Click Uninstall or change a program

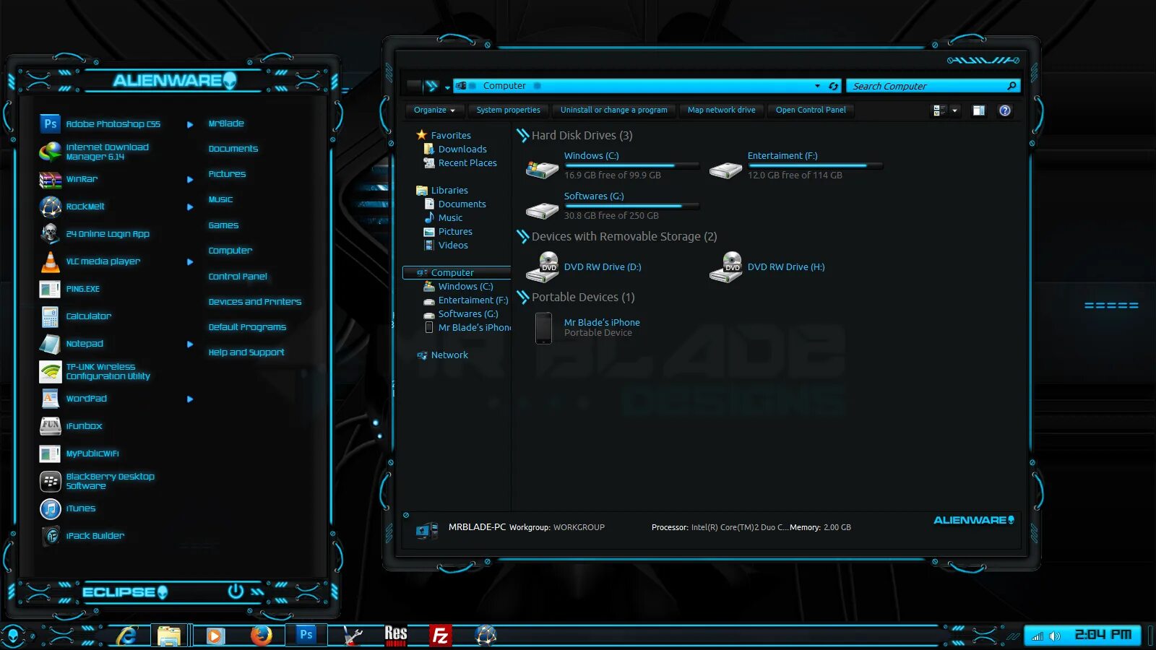pyautogui.click(x=614, y=110)
